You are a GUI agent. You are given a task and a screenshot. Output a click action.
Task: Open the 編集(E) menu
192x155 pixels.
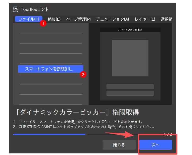54,19
